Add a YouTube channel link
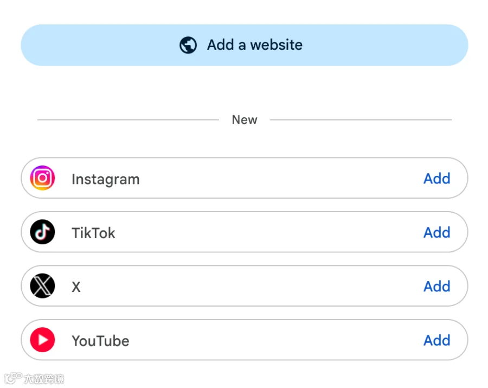 tap(436, 340)
